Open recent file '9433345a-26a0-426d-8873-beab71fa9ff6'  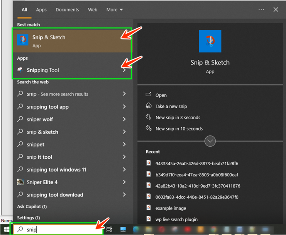[197, 164]
